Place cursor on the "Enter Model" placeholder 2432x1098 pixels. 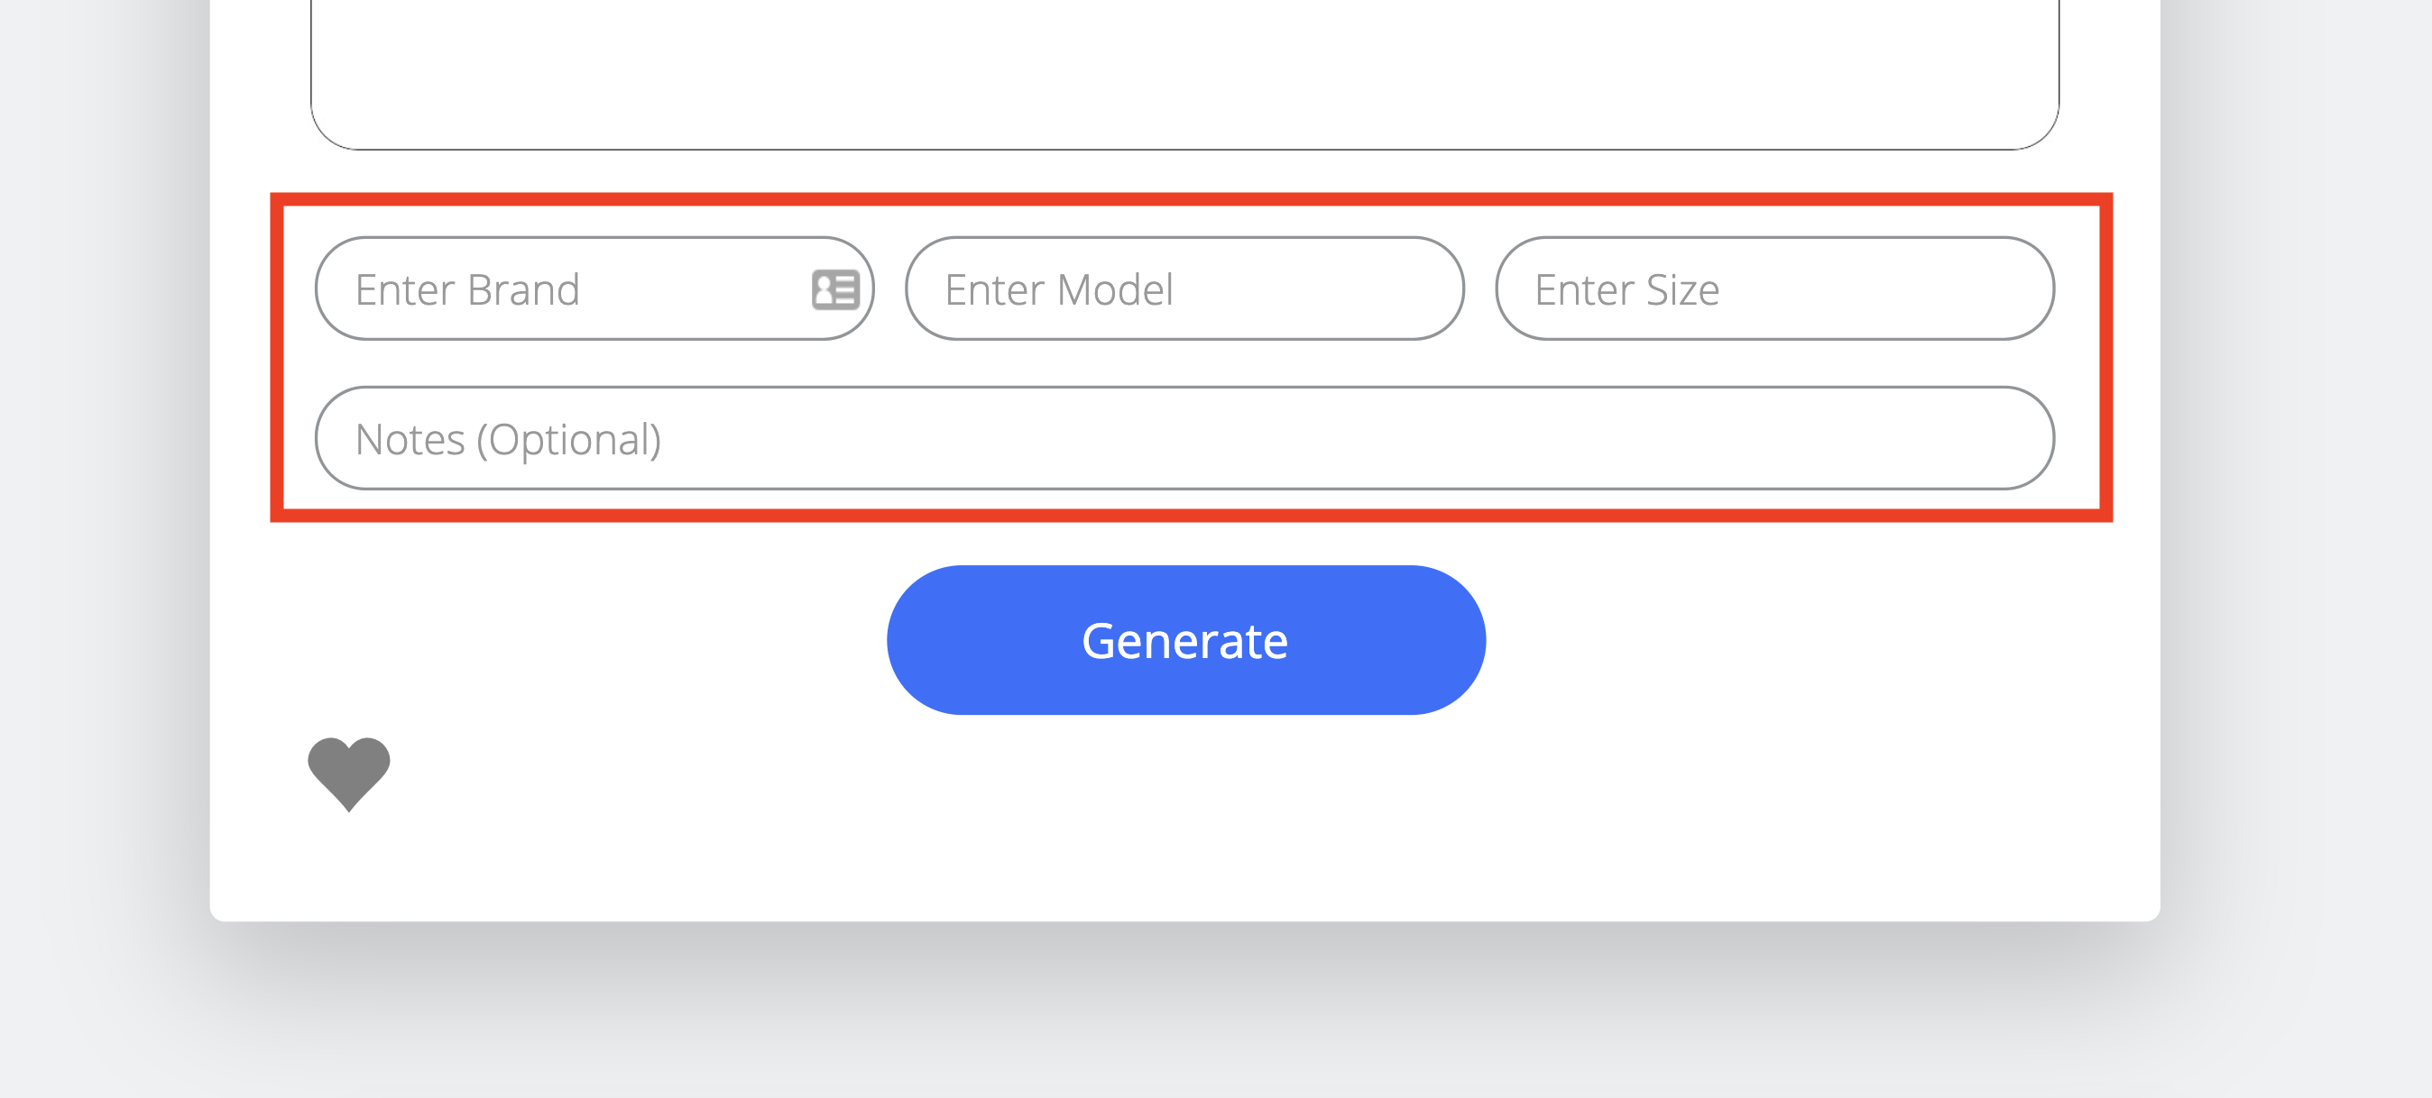(x=1058, y=289)
